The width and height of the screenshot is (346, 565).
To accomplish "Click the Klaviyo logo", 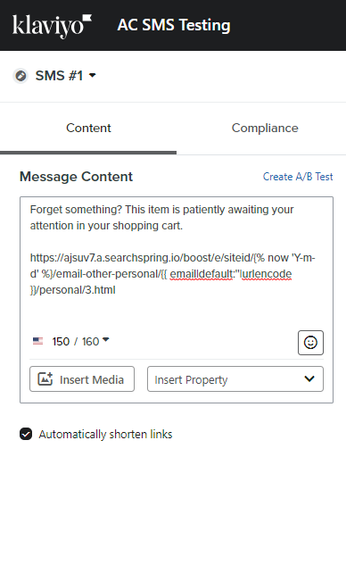I will (x=52, y=26).
